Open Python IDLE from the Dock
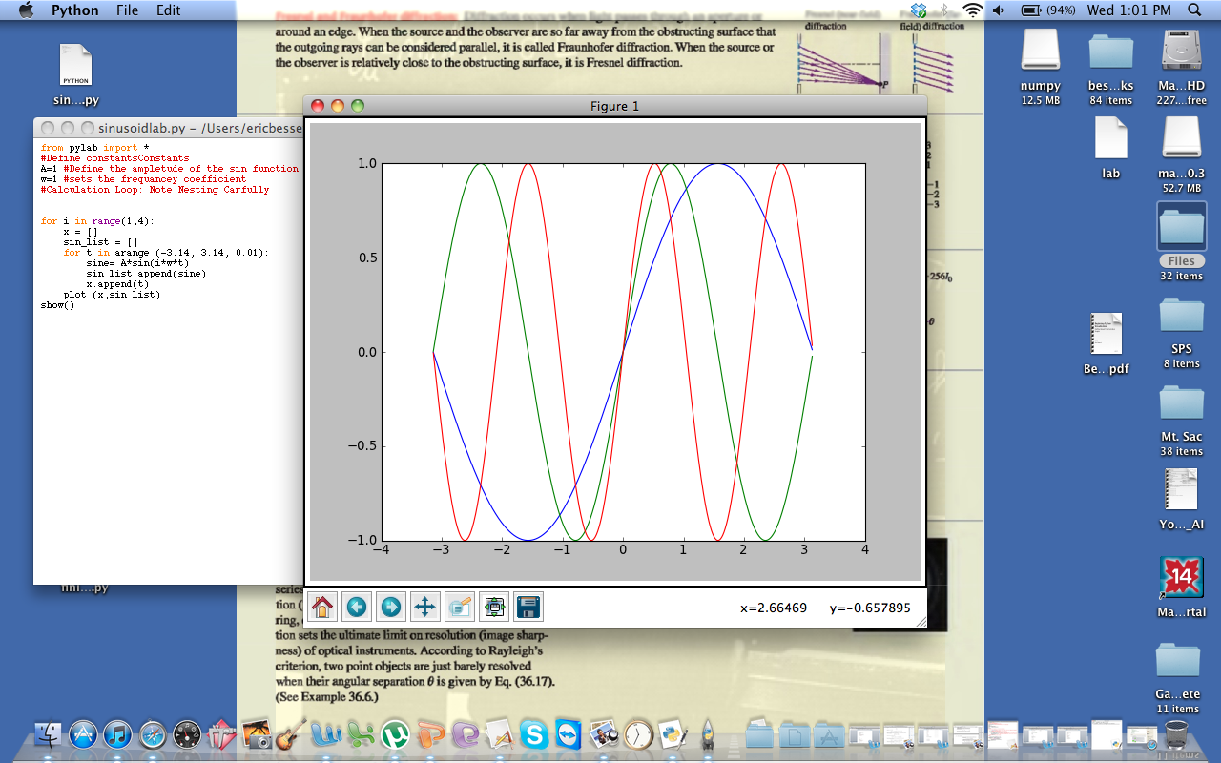Image resolution: width=1221 pixels, height=763 pixels. click(x=673, y=734)
